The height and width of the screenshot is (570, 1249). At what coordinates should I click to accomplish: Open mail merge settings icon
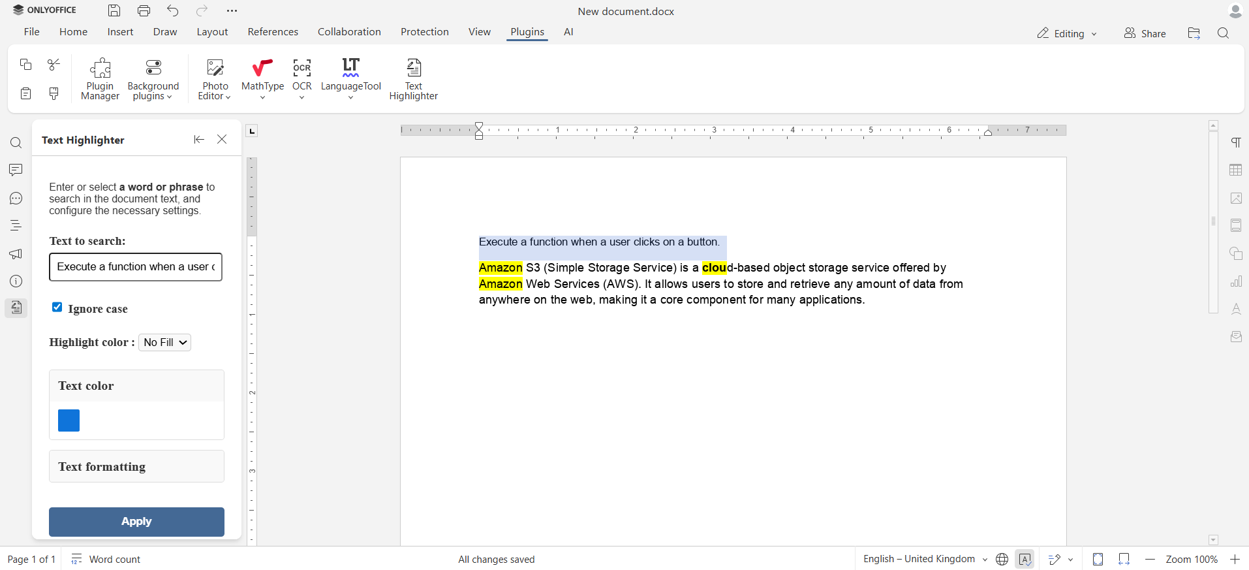(x=1236, y=336)
